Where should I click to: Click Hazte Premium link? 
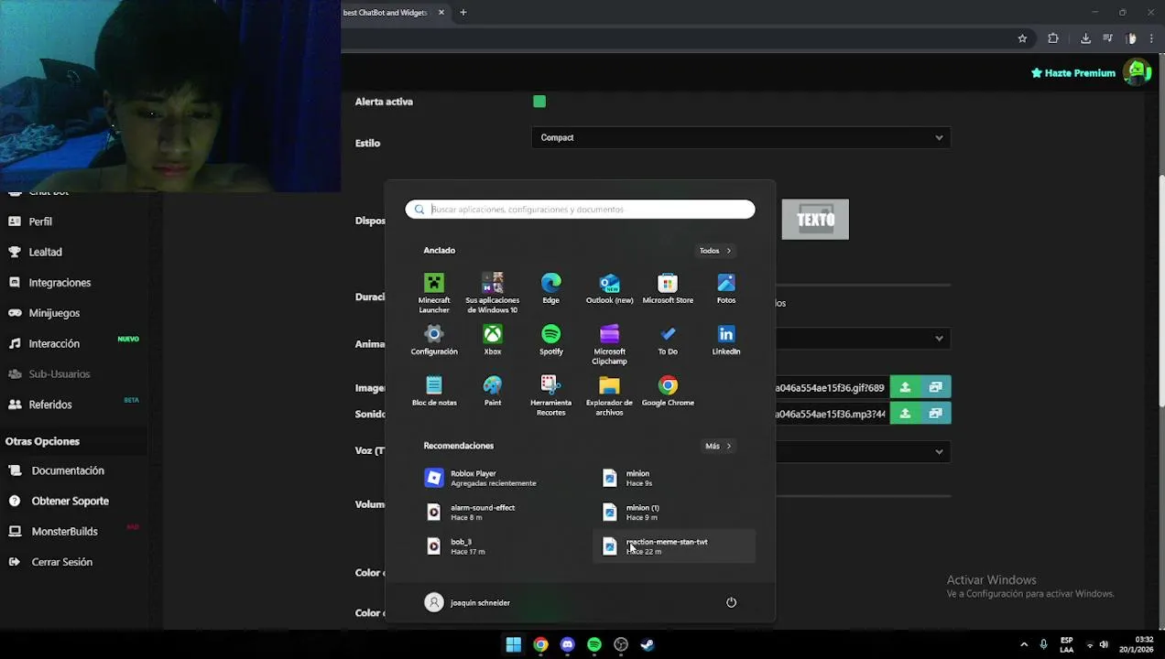pos(1072,73)
